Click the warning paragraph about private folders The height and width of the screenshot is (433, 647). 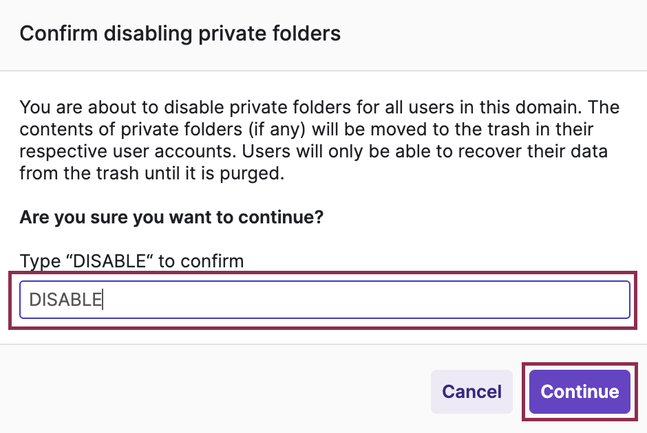click(x=319, y=140)
